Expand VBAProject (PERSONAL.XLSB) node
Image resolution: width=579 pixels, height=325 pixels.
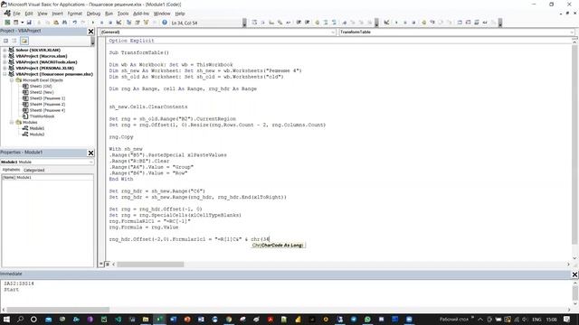(5, 69)
